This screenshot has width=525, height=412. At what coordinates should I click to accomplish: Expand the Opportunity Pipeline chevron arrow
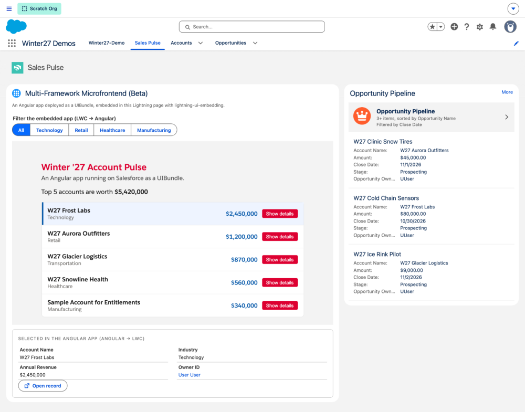click(507, 117)
